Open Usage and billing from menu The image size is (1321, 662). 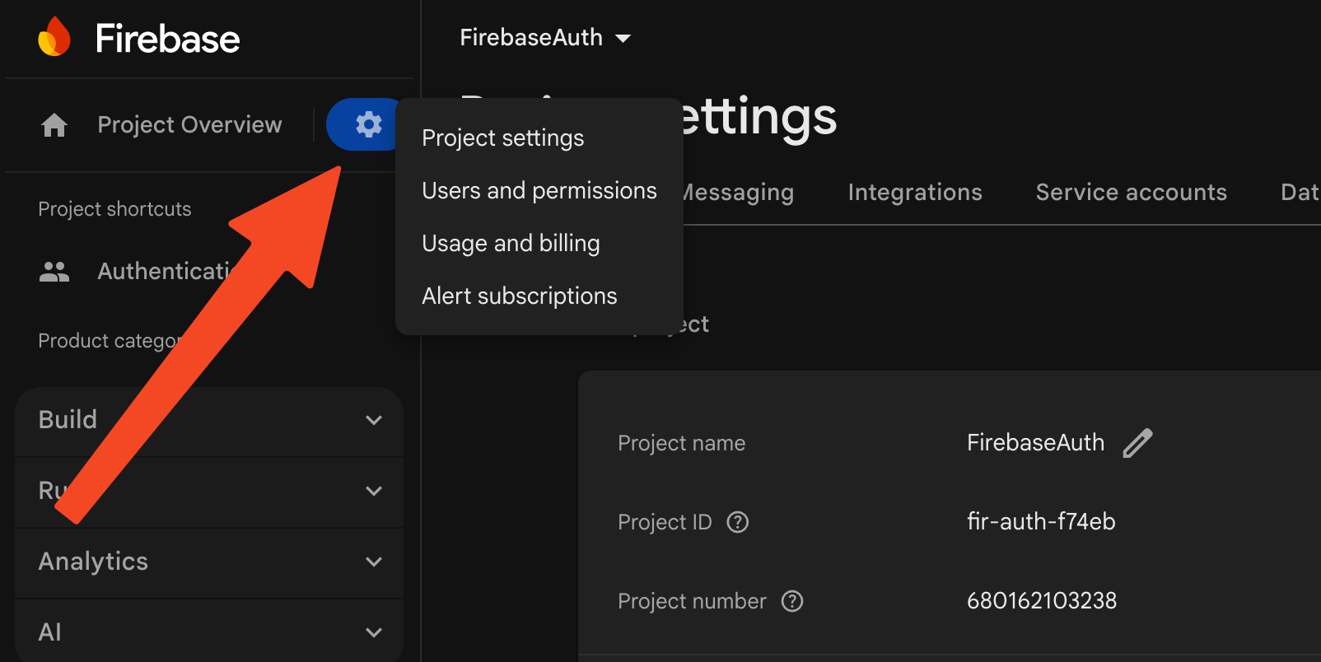point(511,244)
